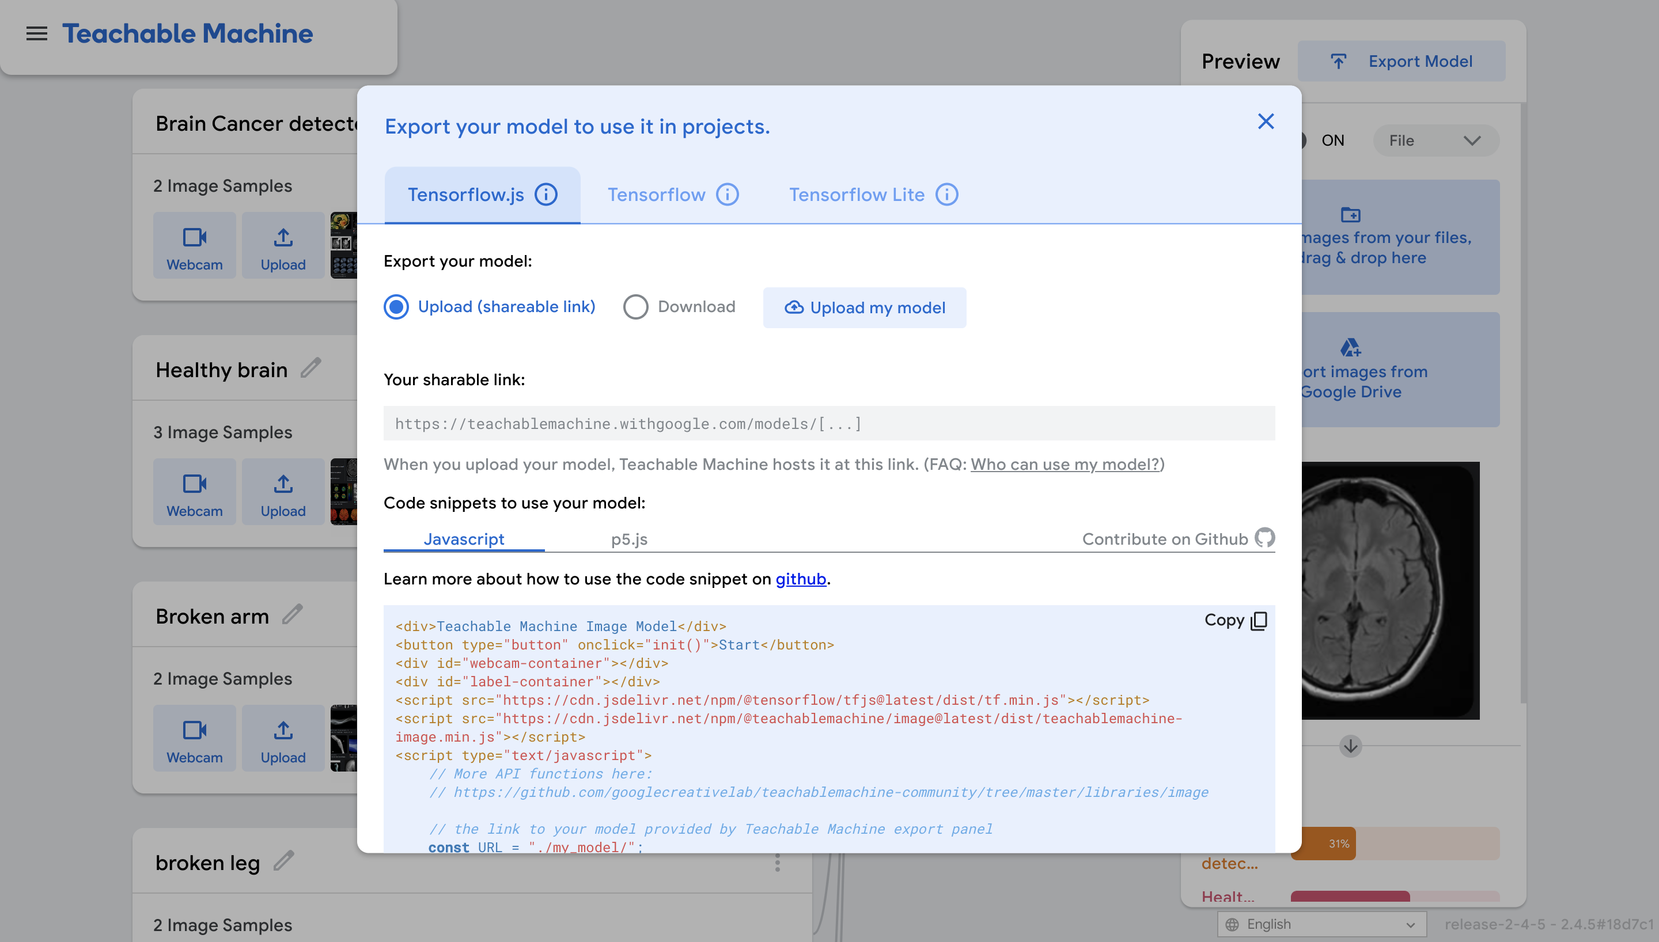1659x942 pixels.
Task: Switch to the Tensorflow Lite tab
Action: tap(856, 195)
